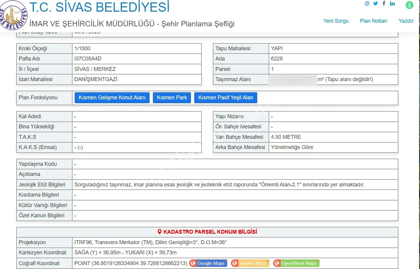
Task: Select the POINT coordinate text
Action: (131, 263)
